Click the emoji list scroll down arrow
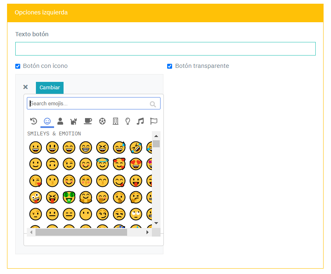Viewport: 331px width, 274px height. point(156,223)
